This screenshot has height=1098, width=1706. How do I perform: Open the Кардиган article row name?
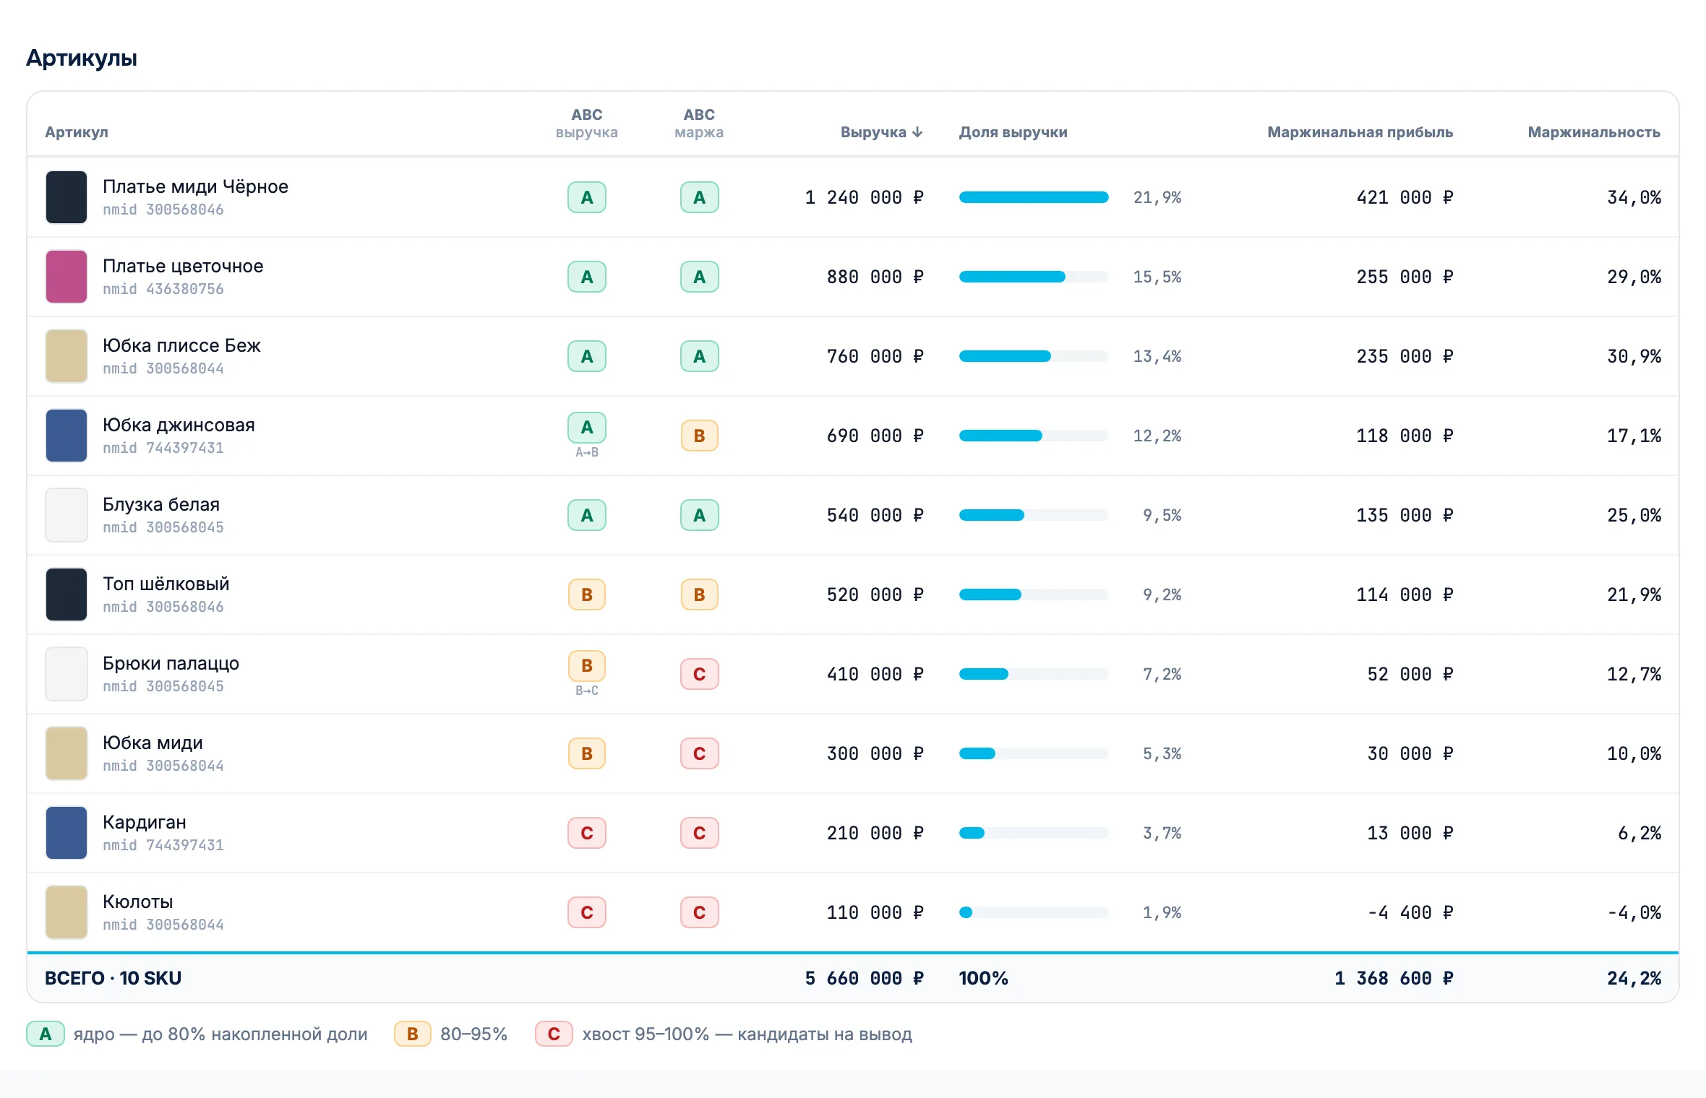[x=145, y=822]
